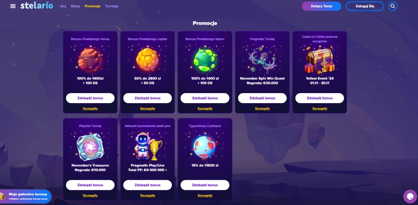This screenshot has width=418, height=205.
Task: View Szczegóły for November's Treasures
Action: click(x=90, y=195)
